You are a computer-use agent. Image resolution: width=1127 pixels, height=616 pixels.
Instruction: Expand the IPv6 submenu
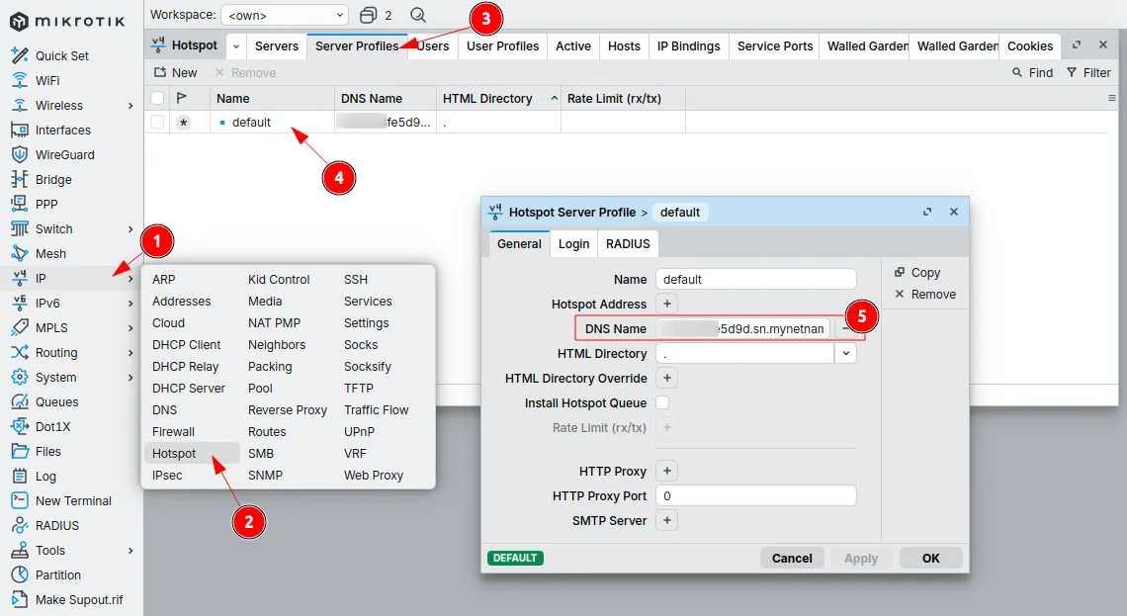130,304
